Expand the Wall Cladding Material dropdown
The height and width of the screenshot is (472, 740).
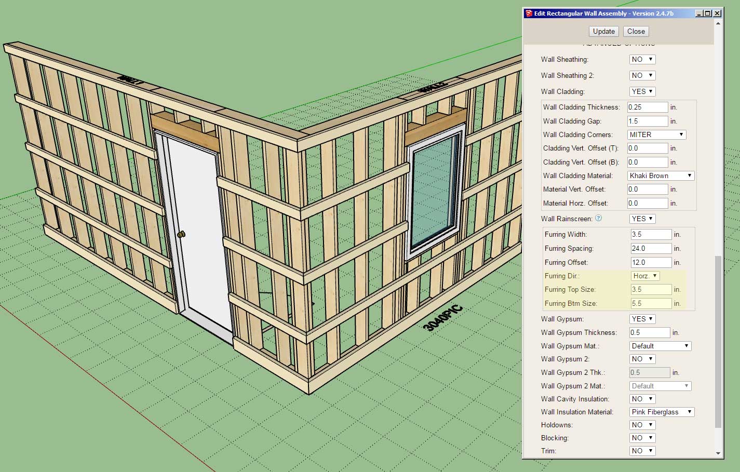661,176
